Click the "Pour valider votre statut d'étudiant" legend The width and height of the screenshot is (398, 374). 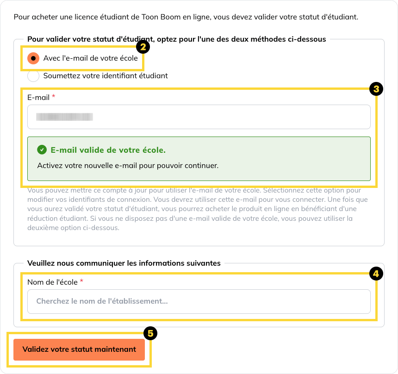pos(176,39)
